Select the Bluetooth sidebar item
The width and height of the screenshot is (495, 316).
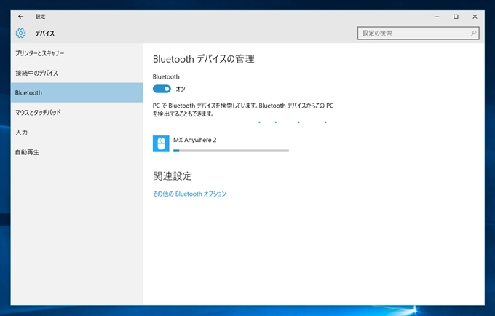76,92
